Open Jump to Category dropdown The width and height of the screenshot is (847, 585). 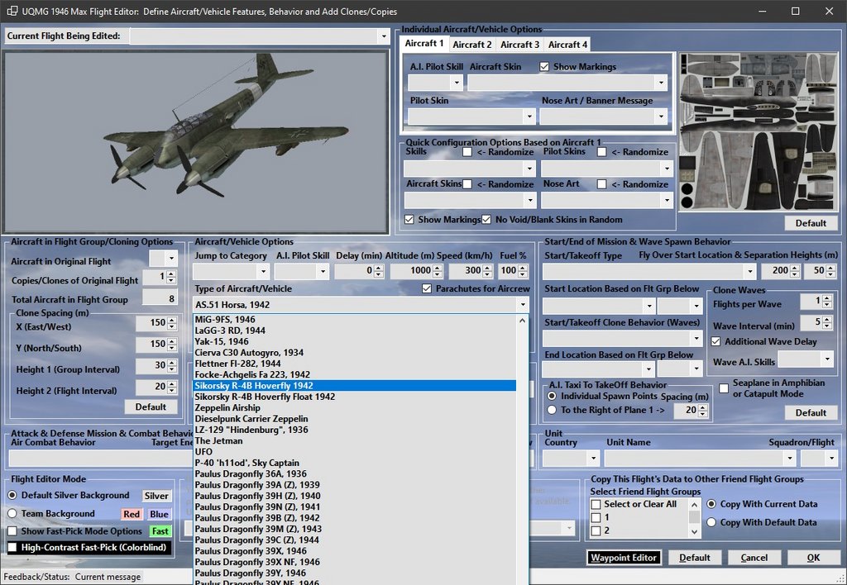[x=263, y=271]
